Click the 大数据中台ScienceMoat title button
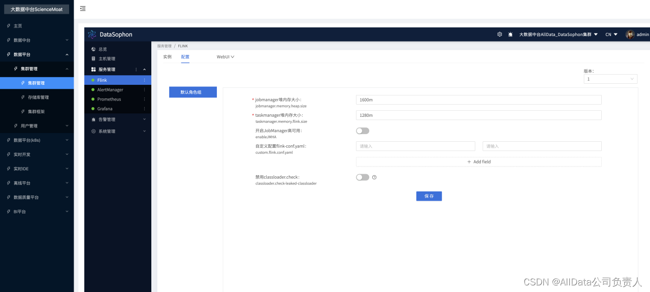Screen dimensions: 650x292 coord(37,9)
